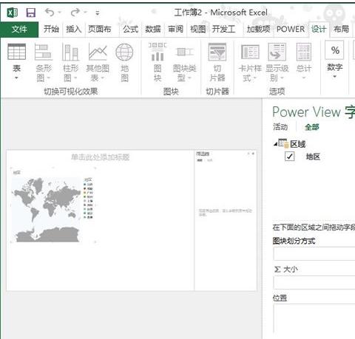
Task: Open Undo history dropdown arrow
Action: point(60,13)
